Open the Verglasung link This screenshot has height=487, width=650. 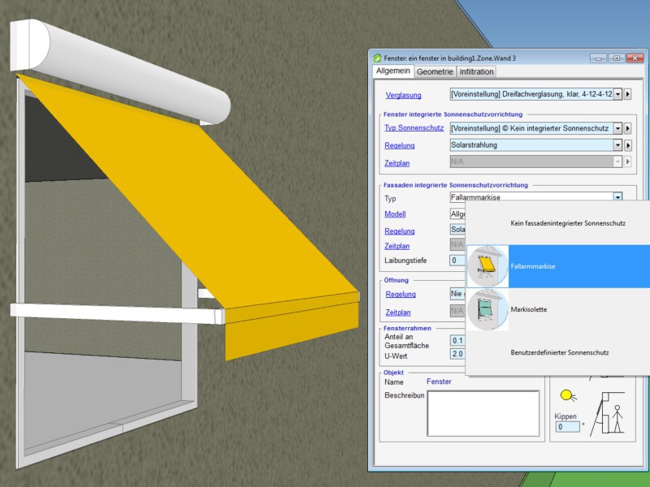pyautogui.click(x=403, y=95)
